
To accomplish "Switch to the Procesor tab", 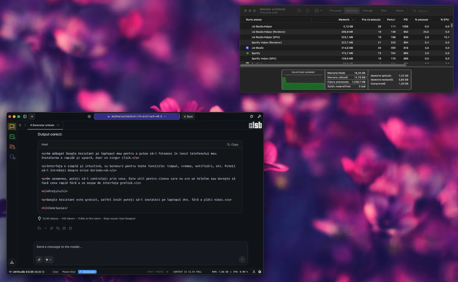I will (x=335, y=11).
